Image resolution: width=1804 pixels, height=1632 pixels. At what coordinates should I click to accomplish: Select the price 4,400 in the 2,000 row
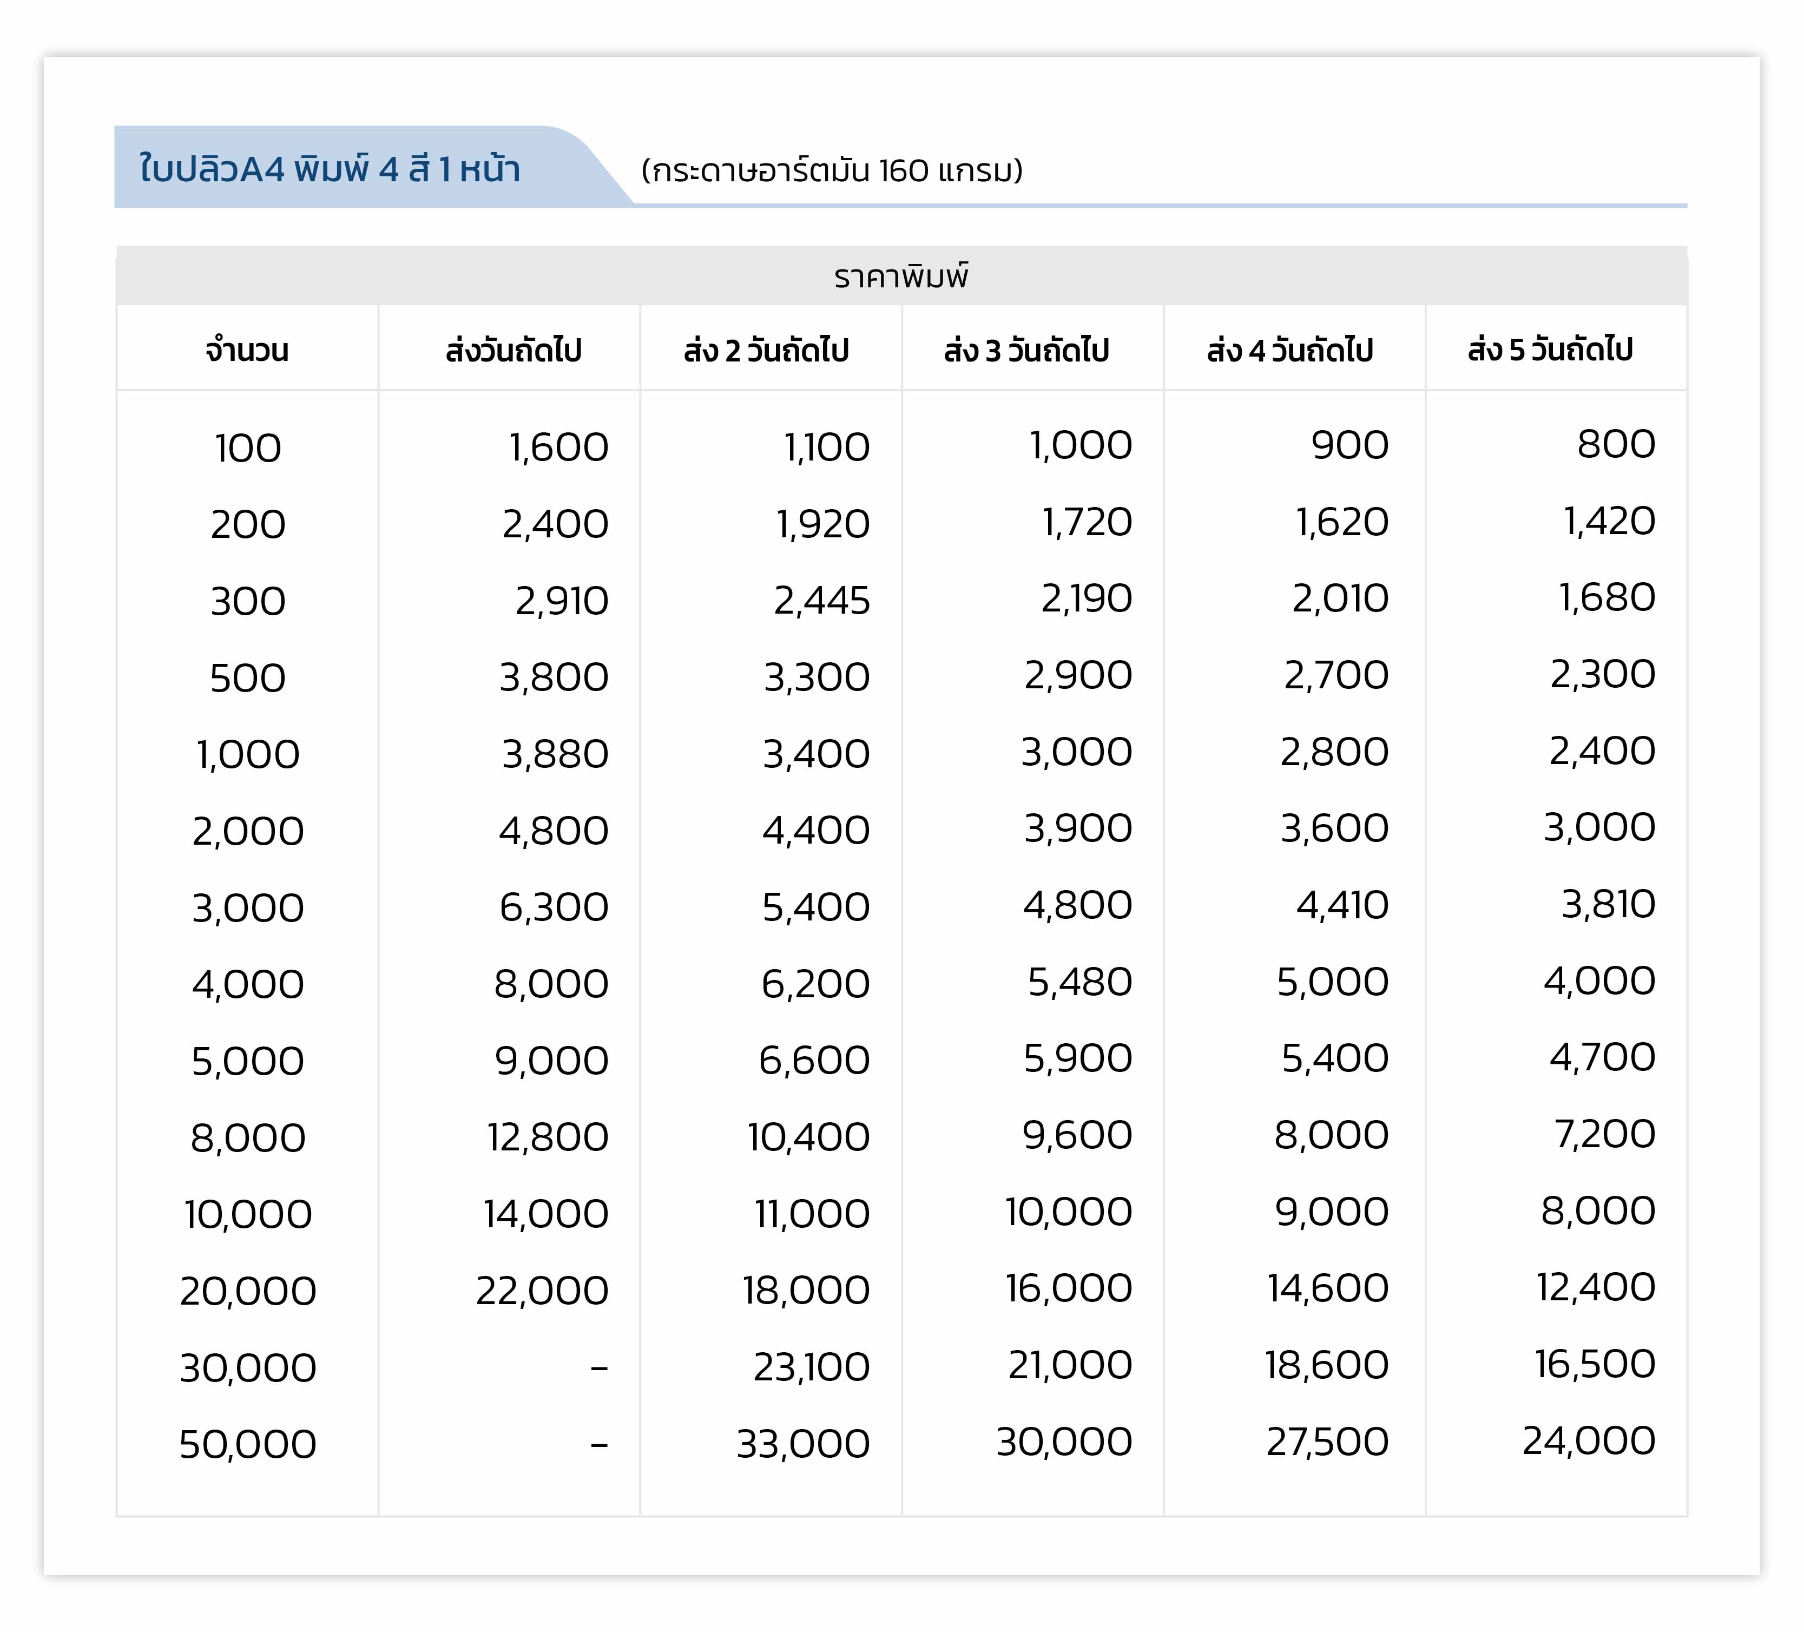(816, 830)
